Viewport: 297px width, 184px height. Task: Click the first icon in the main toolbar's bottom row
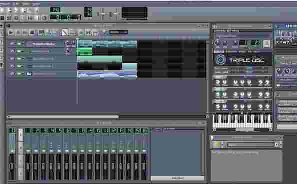click(2, 18)
